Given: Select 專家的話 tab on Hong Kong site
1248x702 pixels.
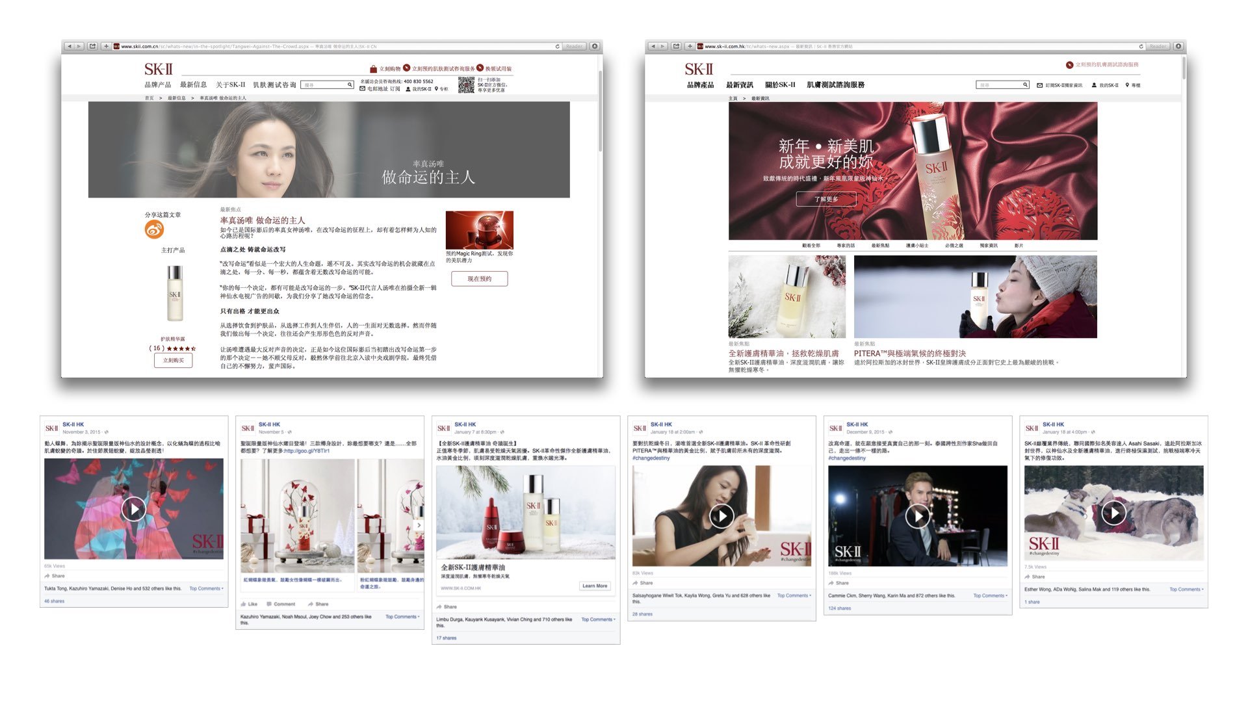Looking at the screenshot, I should [846, 246].
